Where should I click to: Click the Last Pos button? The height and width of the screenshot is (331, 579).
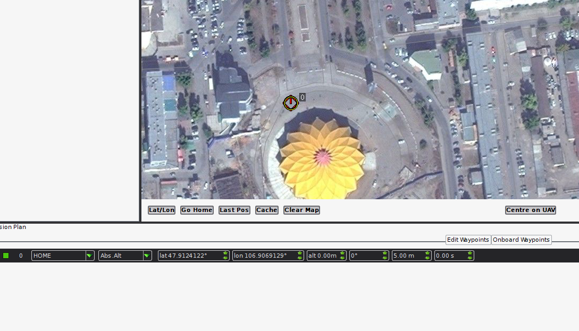click(234, 210)
